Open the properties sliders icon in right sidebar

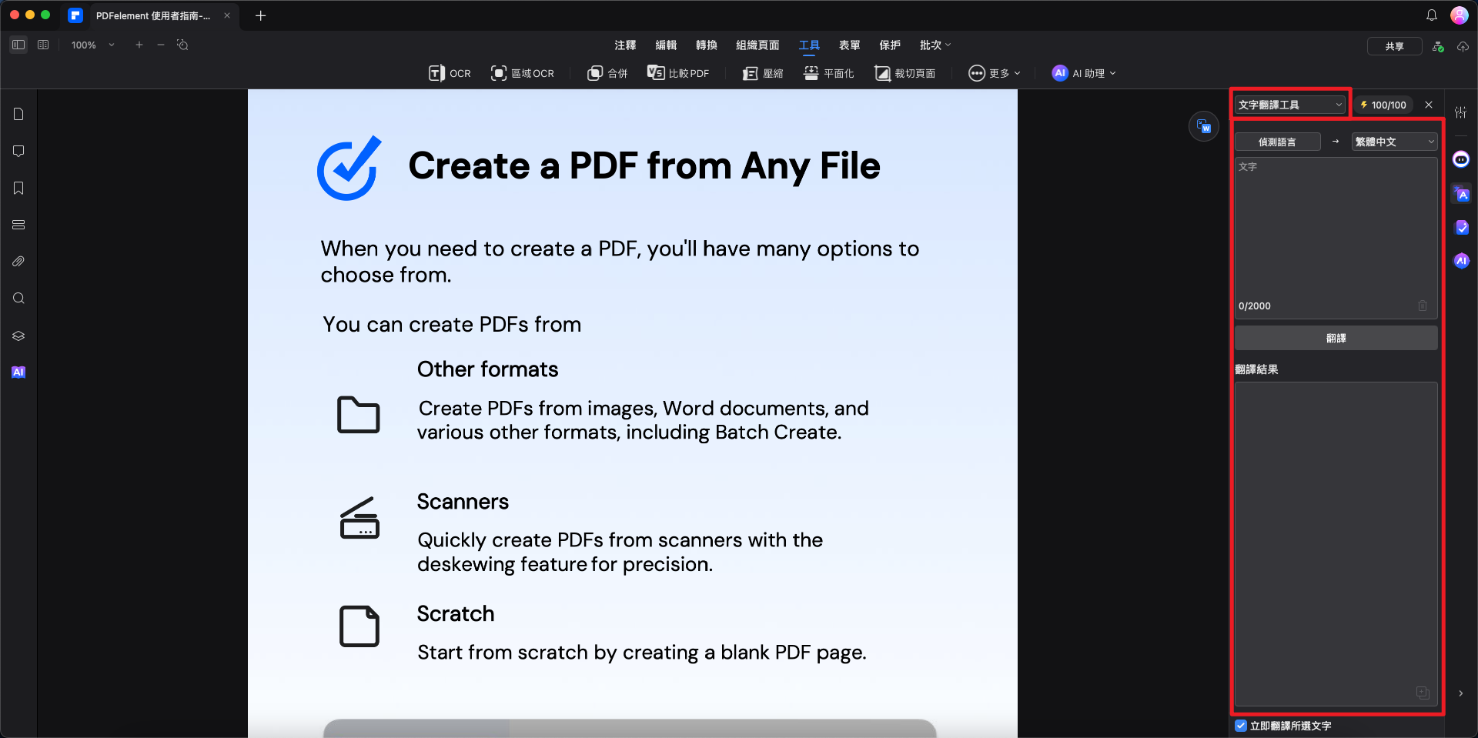point(1461,112)
